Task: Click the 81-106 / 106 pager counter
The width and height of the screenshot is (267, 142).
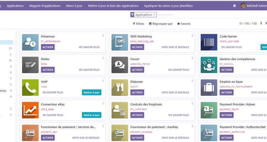Action: (248, 23)
